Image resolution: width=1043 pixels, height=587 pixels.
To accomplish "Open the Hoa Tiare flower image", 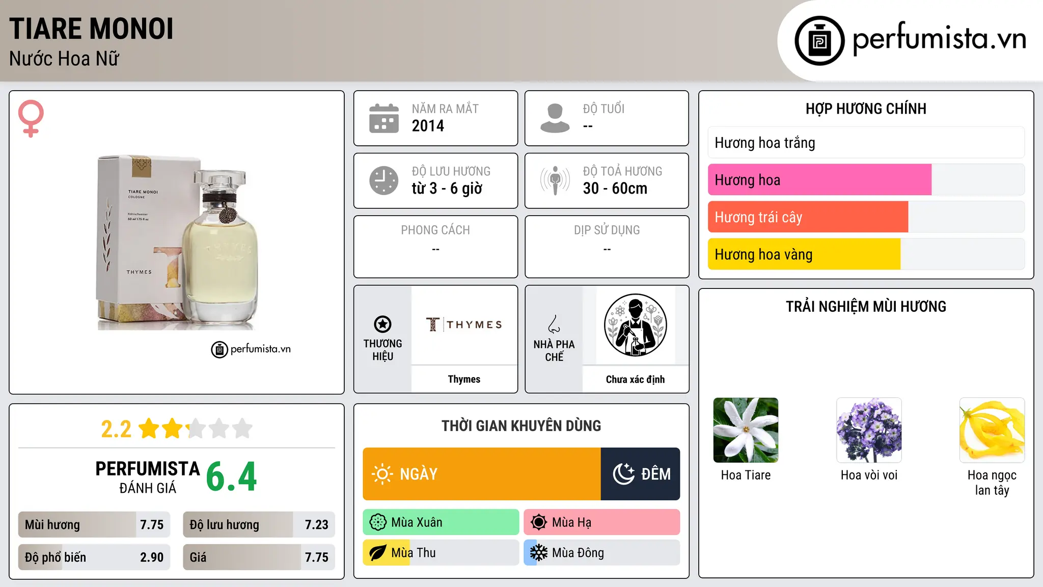I will [x=746, y=430].
